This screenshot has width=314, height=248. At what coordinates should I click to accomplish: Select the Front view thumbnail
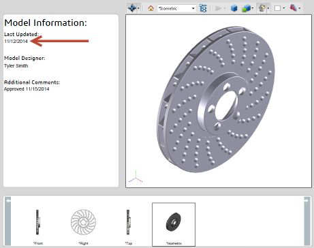37,224
